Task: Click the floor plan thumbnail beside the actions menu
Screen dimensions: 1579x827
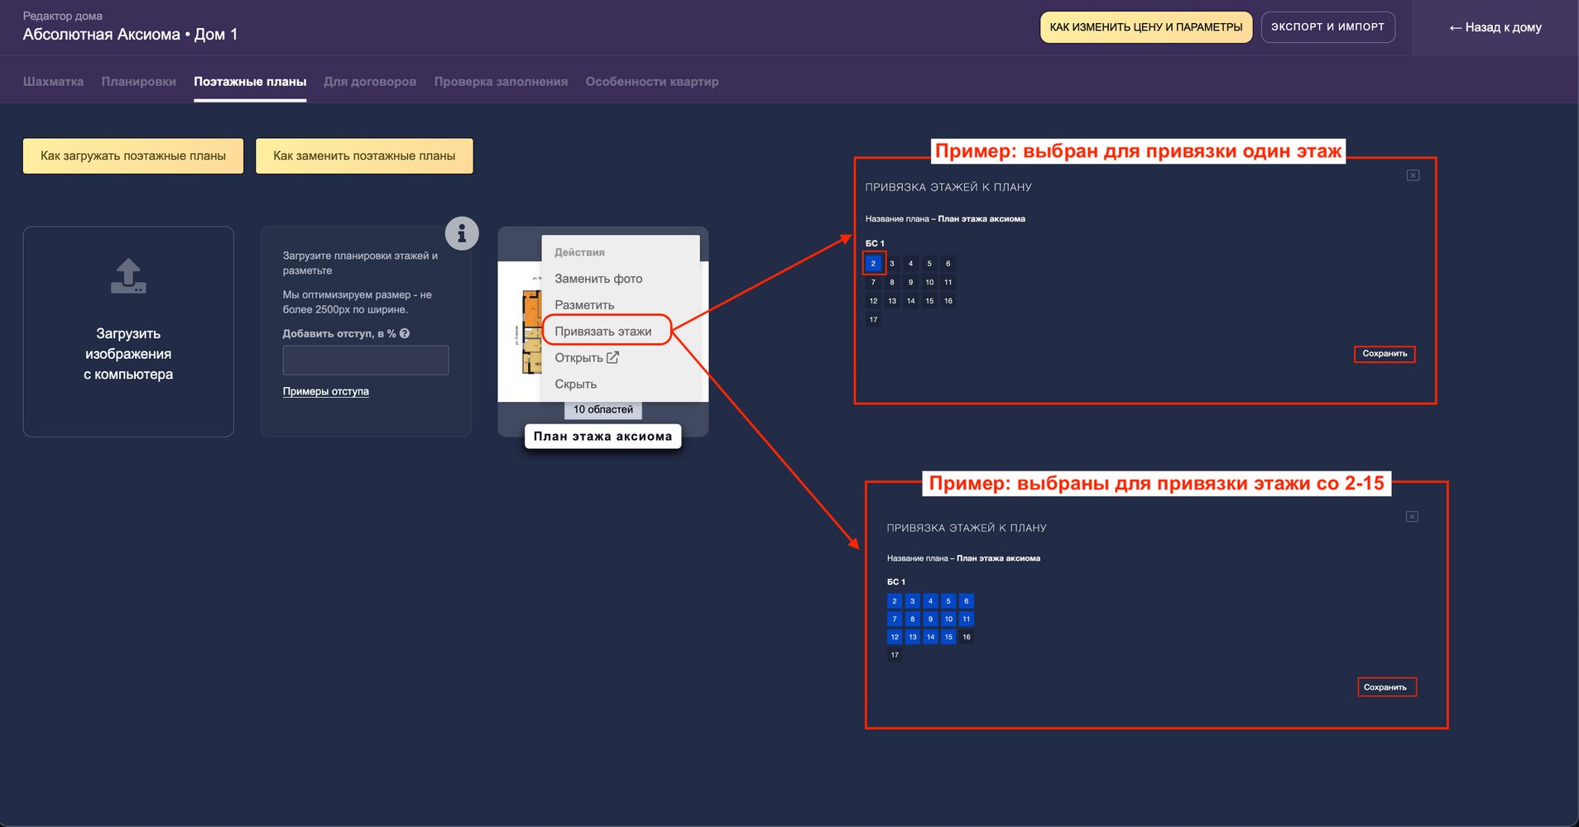Action: (520, 331)
